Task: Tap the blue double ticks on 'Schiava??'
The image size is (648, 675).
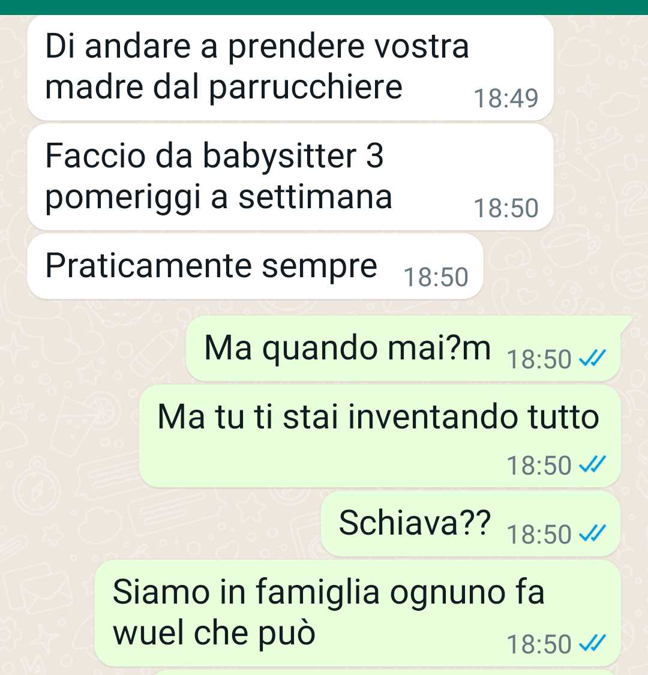Action: coord(592,533)
